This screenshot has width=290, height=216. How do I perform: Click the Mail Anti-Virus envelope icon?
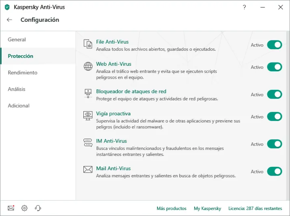[88, 169]
